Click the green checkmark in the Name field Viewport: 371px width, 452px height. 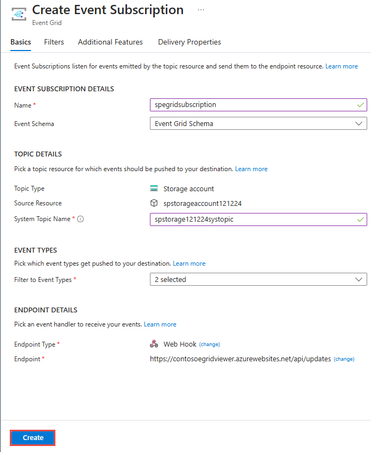[359, 104]
